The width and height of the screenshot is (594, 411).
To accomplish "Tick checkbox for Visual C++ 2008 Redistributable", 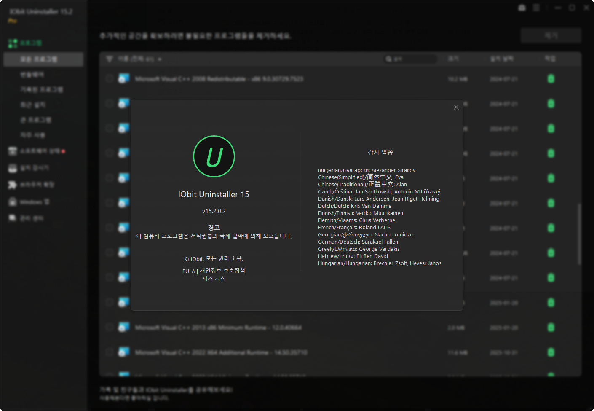I will [x=110, y=78].
